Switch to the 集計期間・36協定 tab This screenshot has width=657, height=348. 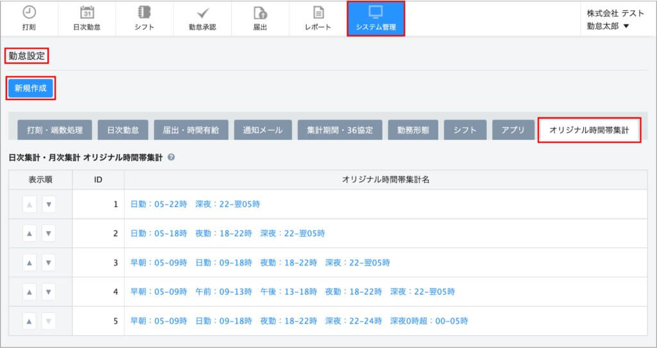click(340, 130)
